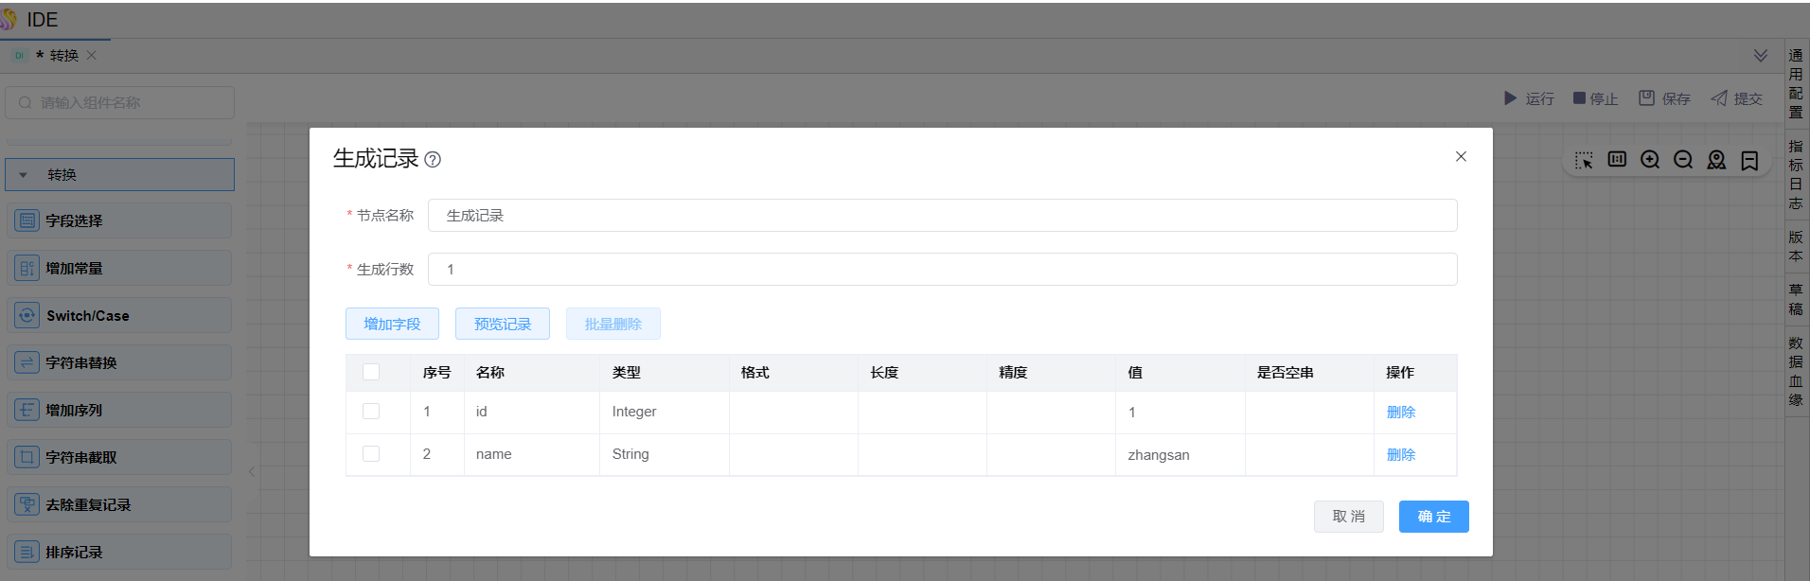This screenshot has height=581, width=1810.
Task: Click the locate/center canvas icon
Action: click(1716, 160)
